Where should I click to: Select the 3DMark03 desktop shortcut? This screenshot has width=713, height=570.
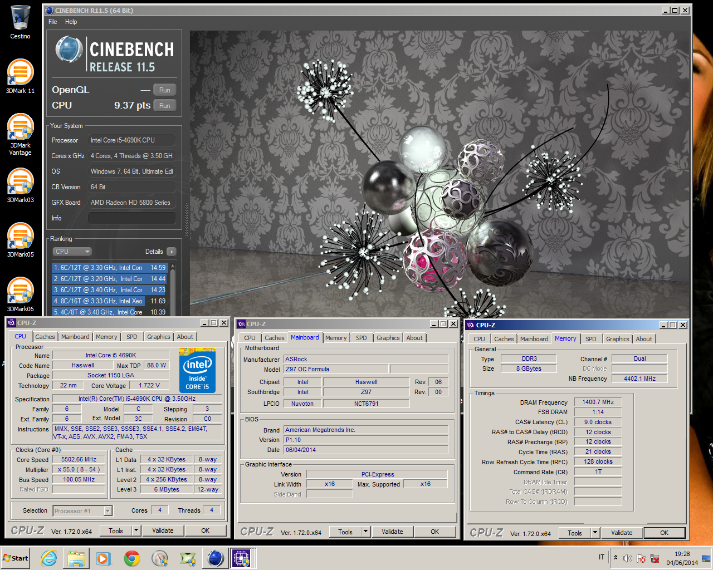point(20,185)
